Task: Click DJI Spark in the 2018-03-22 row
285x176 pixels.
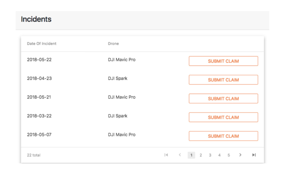Action: pyautogui.click(x=118, y=116)
